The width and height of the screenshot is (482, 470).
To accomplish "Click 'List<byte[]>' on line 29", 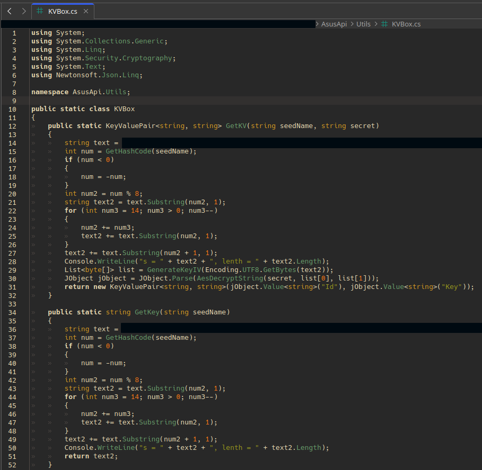I will [x=89, y=270].
